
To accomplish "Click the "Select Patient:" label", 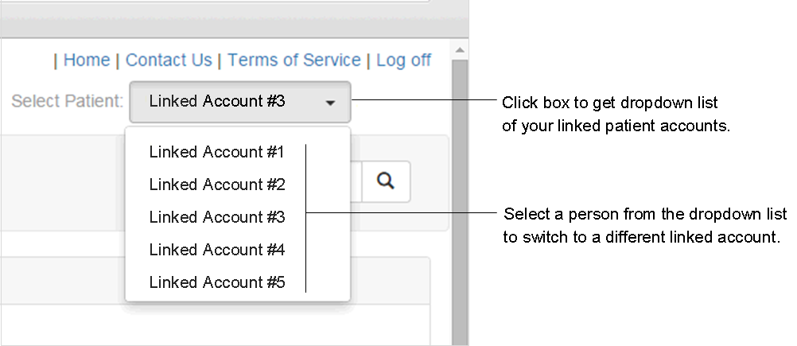I will pyautogui.click(x=68, y=102).
